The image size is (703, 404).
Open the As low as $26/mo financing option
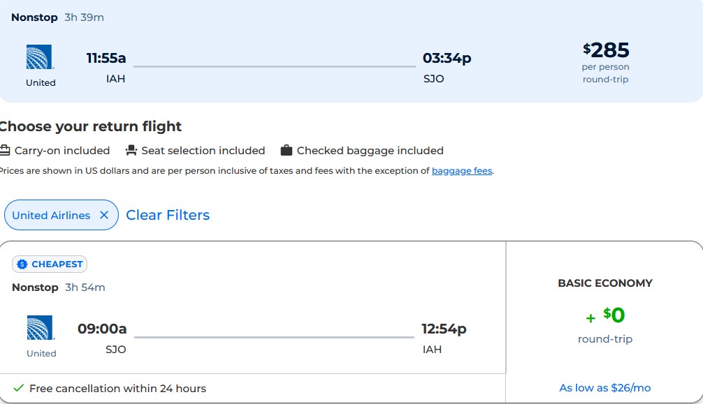tap(605, 387)
